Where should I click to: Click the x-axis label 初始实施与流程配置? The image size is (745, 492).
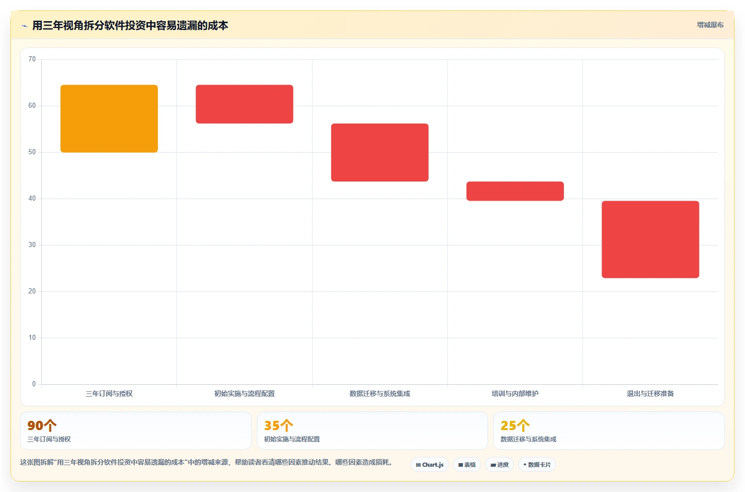click(x=245, y=393)
